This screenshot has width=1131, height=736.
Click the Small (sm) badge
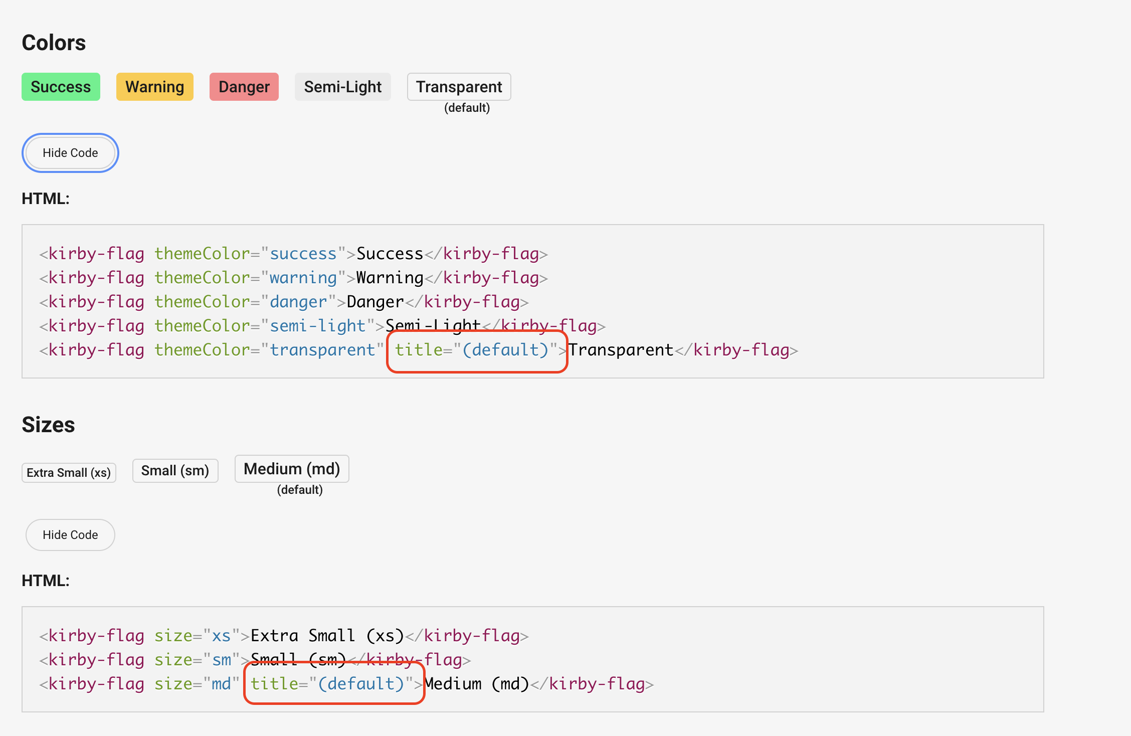[175, 470]
